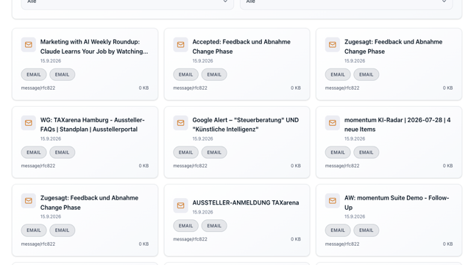Click first EMAIL tag on AUSSTELLER-ANMELDUNG TAXarena card
471x265 pixels.
[185, 226]
